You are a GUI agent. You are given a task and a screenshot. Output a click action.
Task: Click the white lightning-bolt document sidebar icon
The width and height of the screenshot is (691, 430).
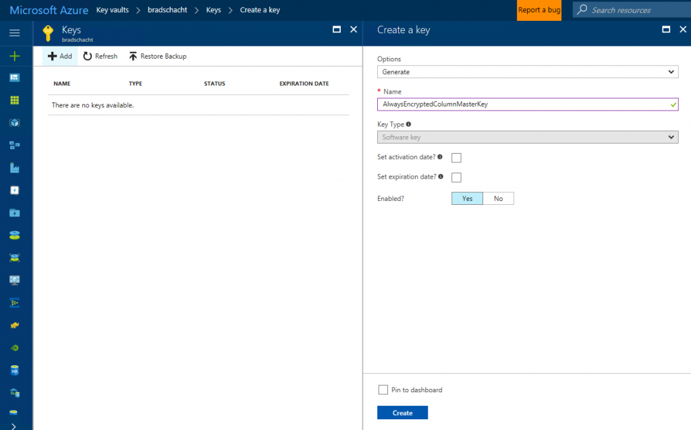point(15,190)
